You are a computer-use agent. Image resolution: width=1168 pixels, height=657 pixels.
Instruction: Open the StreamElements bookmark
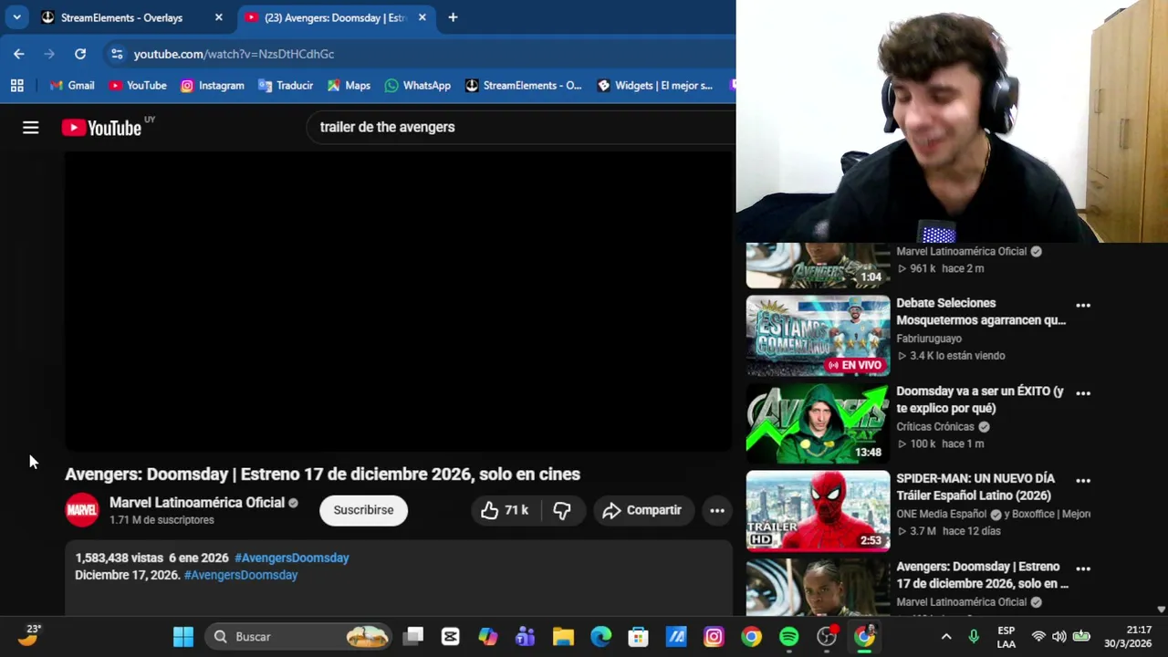pyautogui.click(x=523, y=85)
